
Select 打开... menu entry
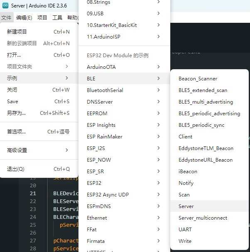point(39,55)
